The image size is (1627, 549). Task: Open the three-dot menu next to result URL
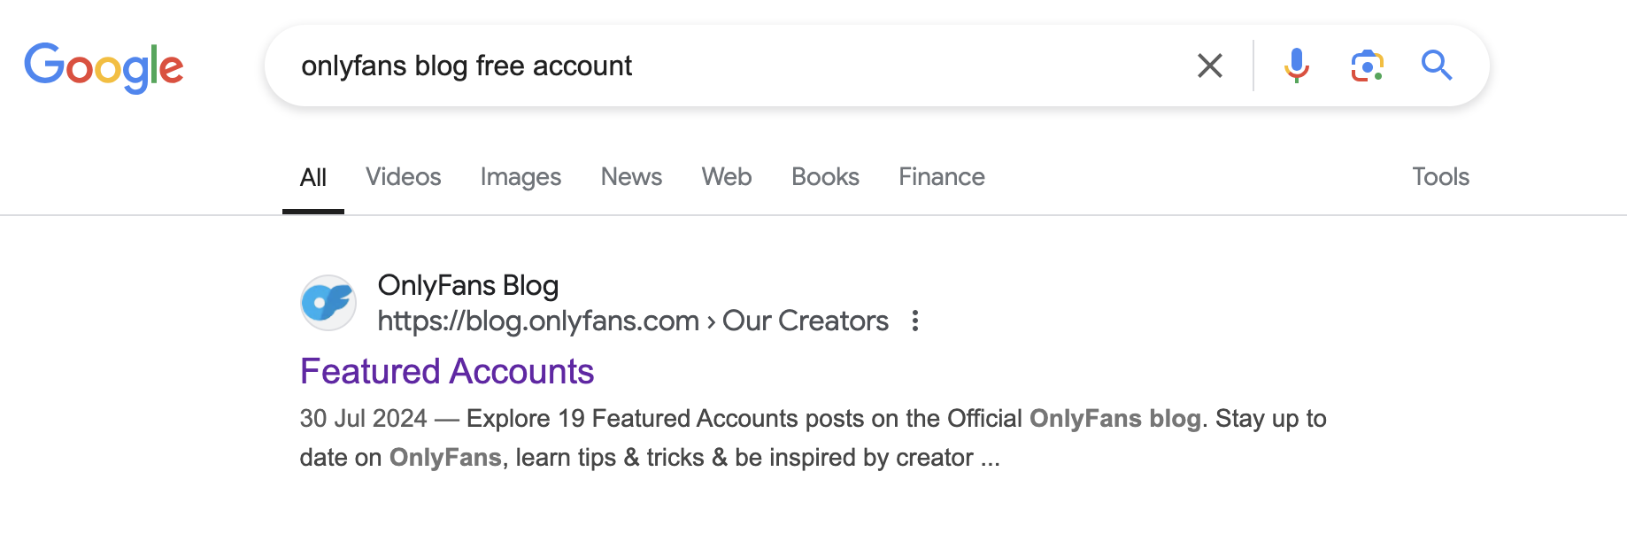[x=916, y=321]
